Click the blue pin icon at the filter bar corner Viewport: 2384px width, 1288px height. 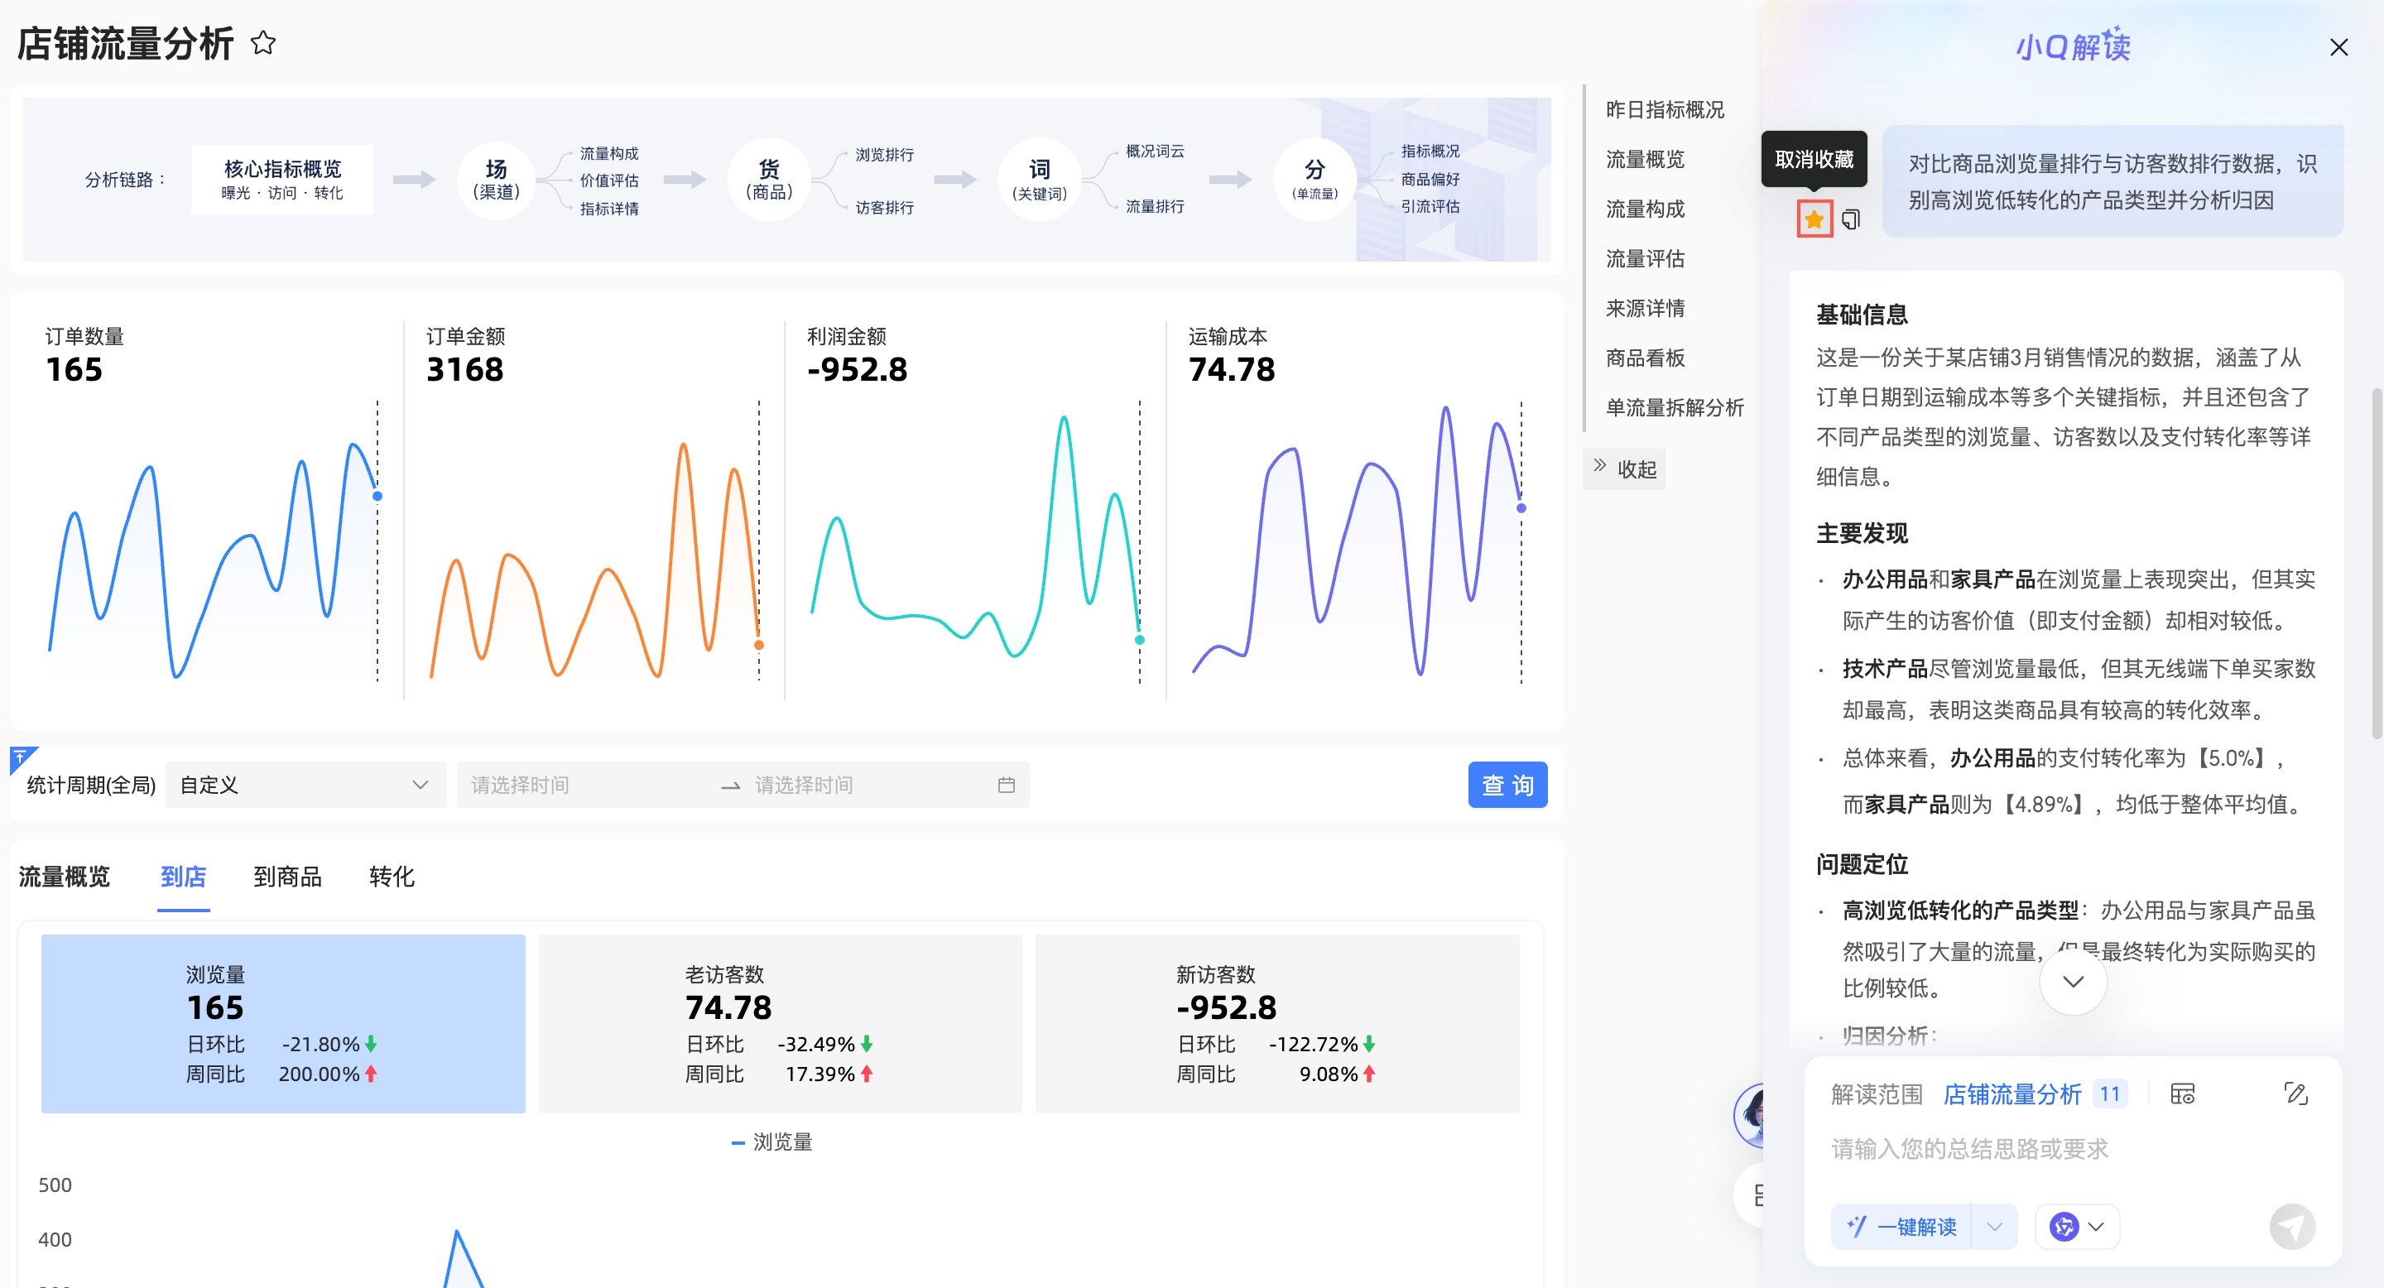coord(21,757)
